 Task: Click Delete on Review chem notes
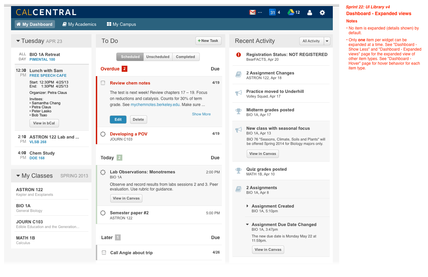[x=138, y=119]
